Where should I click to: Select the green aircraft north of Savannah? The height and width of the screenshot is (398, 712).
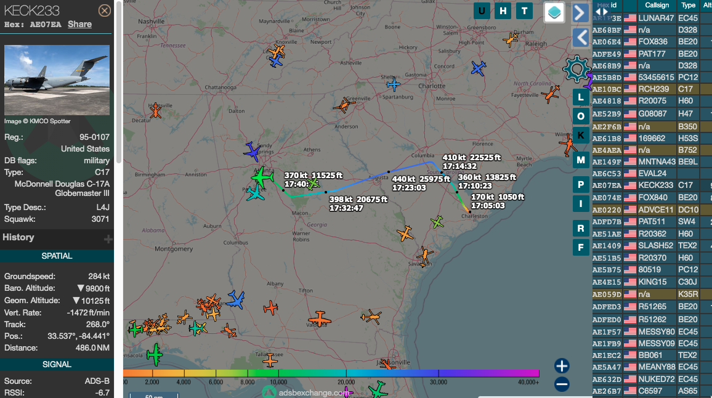click(x=437, y=222)
